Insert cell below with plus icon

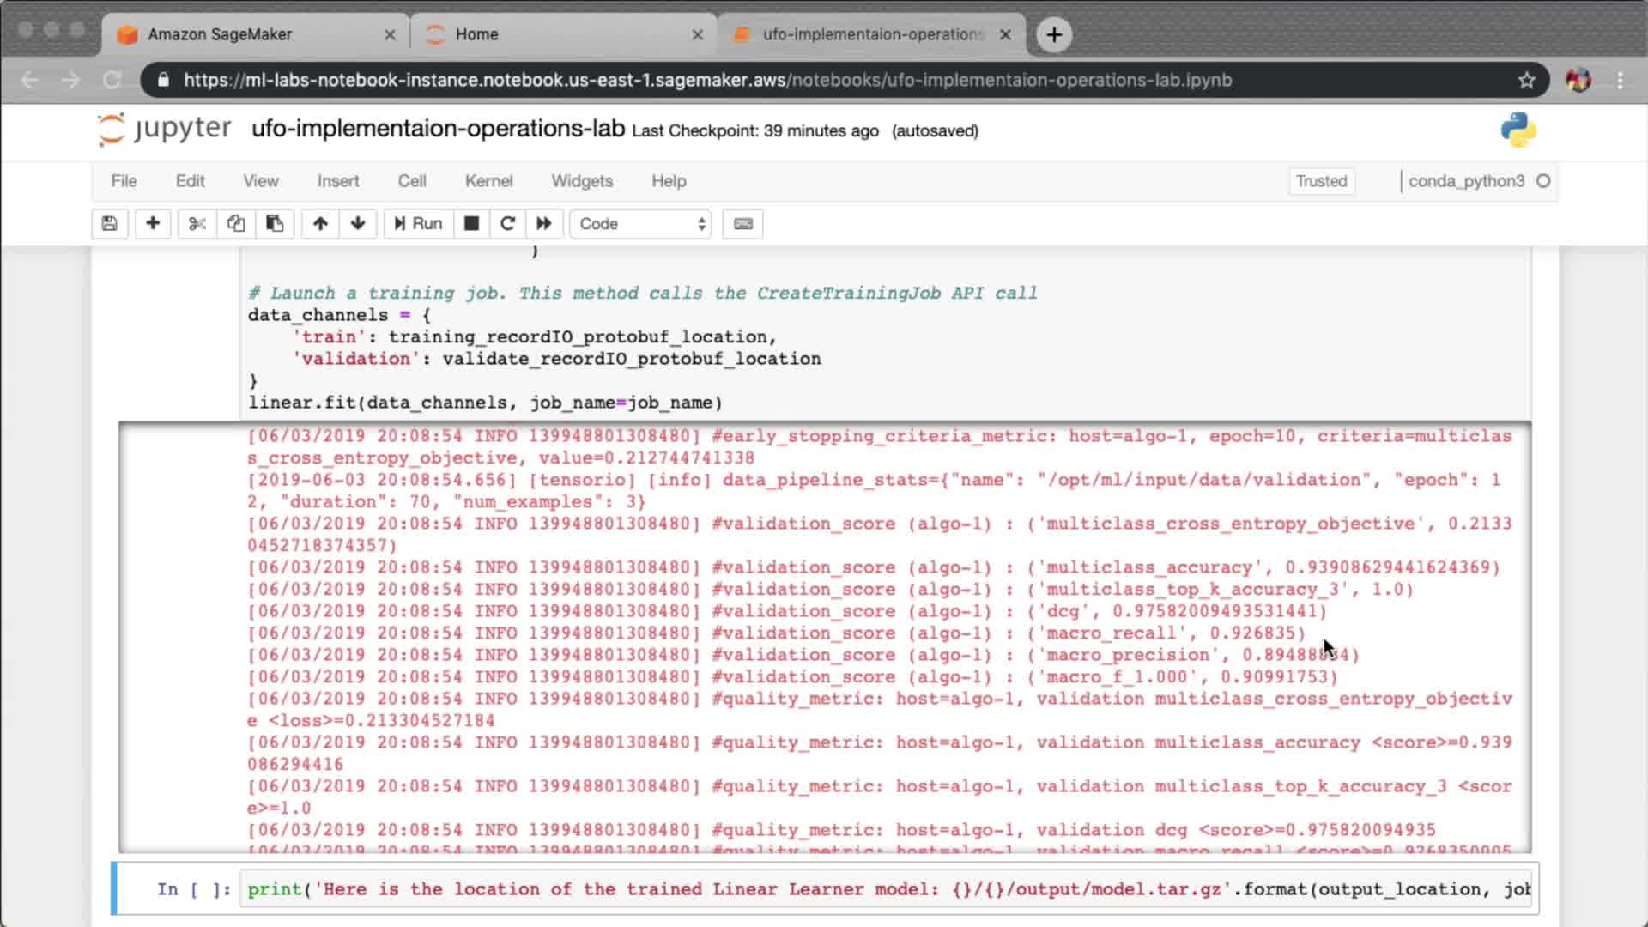pyautogui.click(x=153, y=224)
